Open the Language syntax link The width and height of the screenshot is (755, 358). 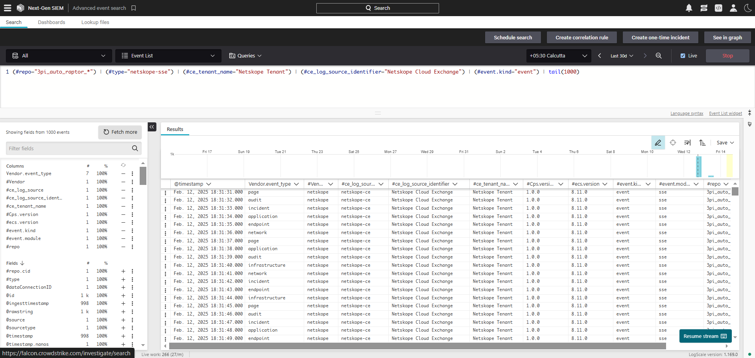tap(687, 114)
